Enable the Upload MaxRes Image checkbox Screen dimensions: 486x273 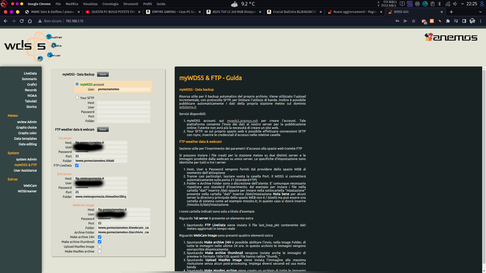(x=99, y=246)
